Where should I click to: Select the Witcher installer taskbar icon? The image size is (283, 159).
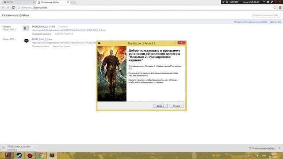52,155
